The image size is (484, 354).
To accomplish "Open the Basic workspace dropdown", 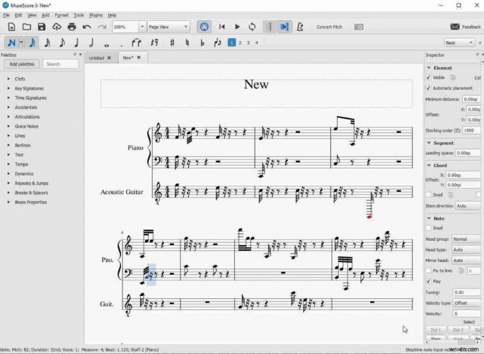I will coord(459,42).
